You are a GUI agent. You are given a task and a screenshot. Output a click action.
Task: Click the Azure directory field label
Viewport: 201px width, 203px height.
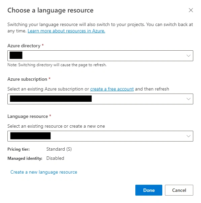coord(24,46)
